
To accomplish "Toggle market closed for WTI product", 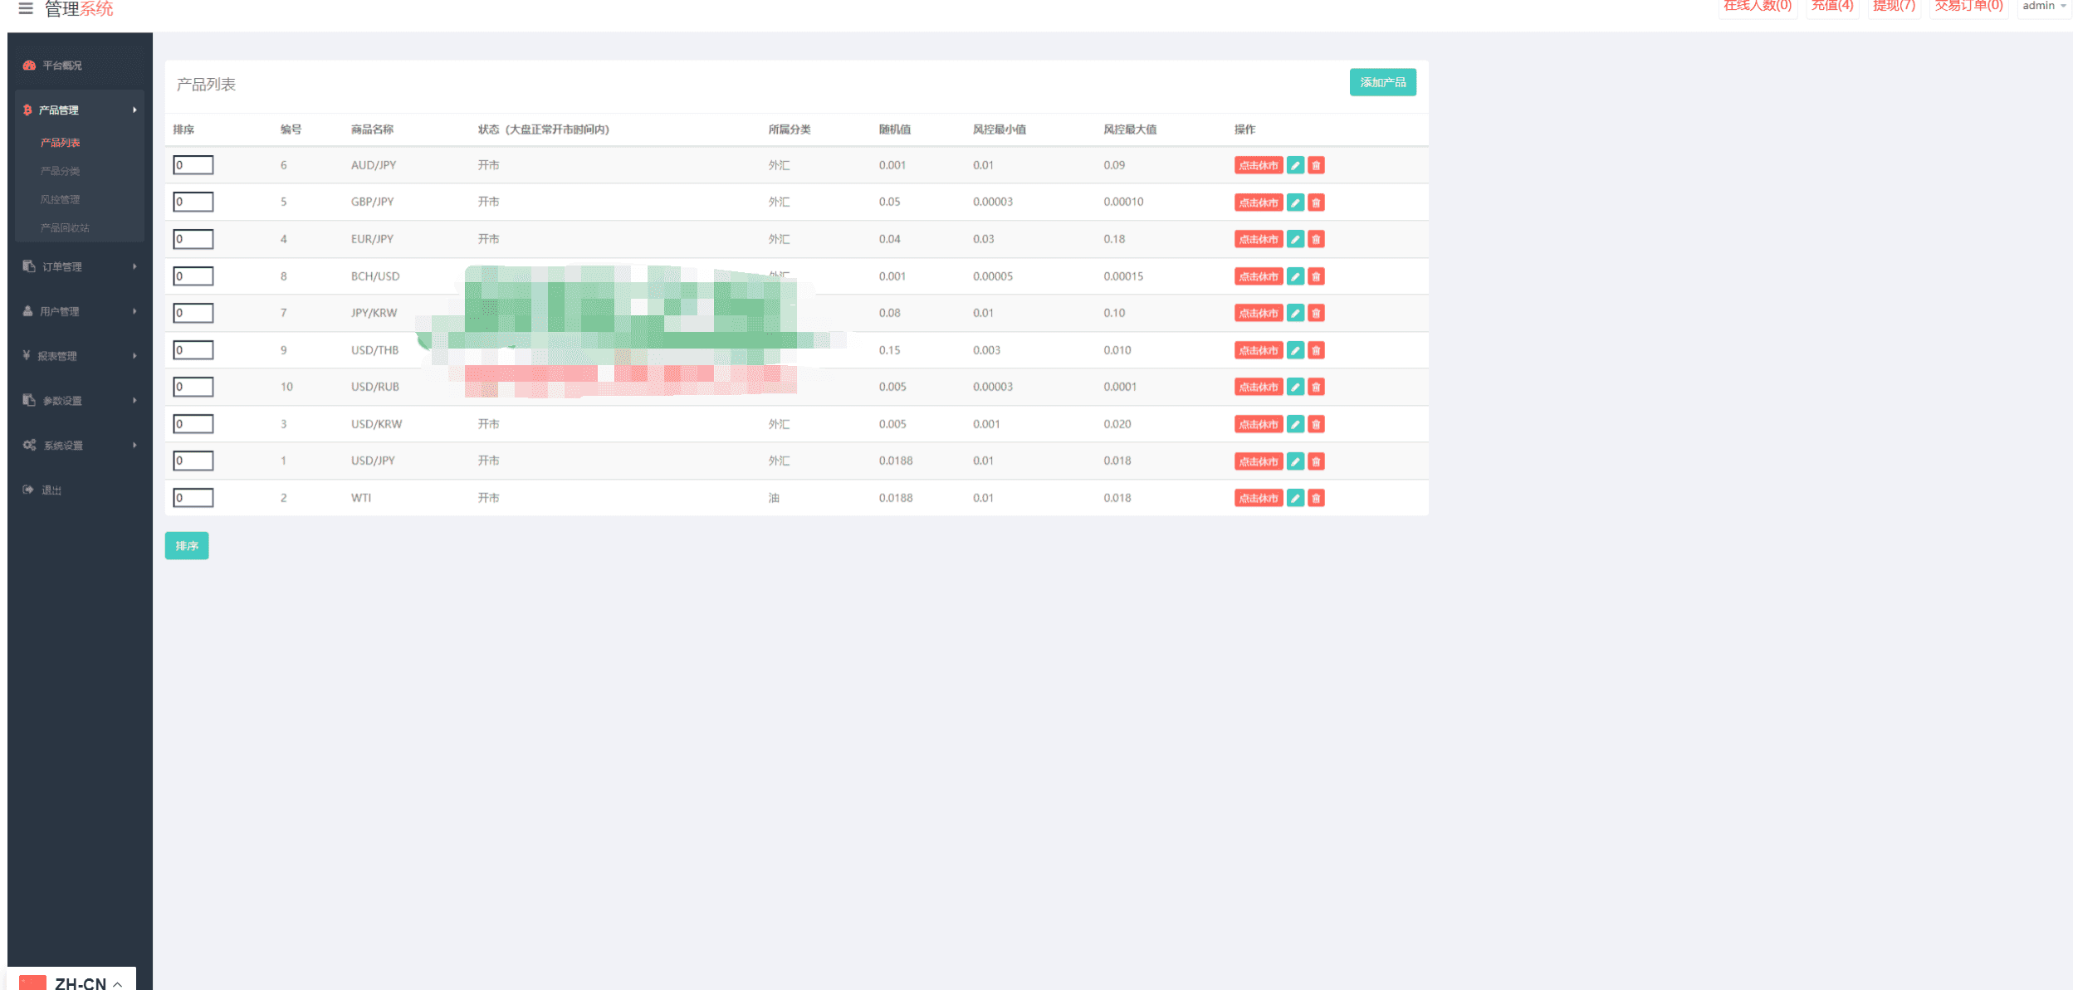I will coord(1259,498).
